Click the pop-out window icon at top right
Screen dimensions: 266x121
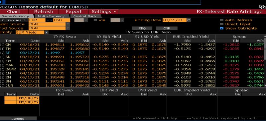(x=262, y=7)
